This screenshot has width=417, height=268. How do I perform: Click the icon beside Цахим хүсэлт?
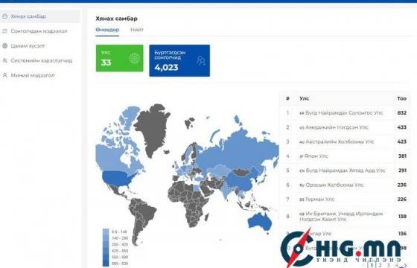[4, 45]
